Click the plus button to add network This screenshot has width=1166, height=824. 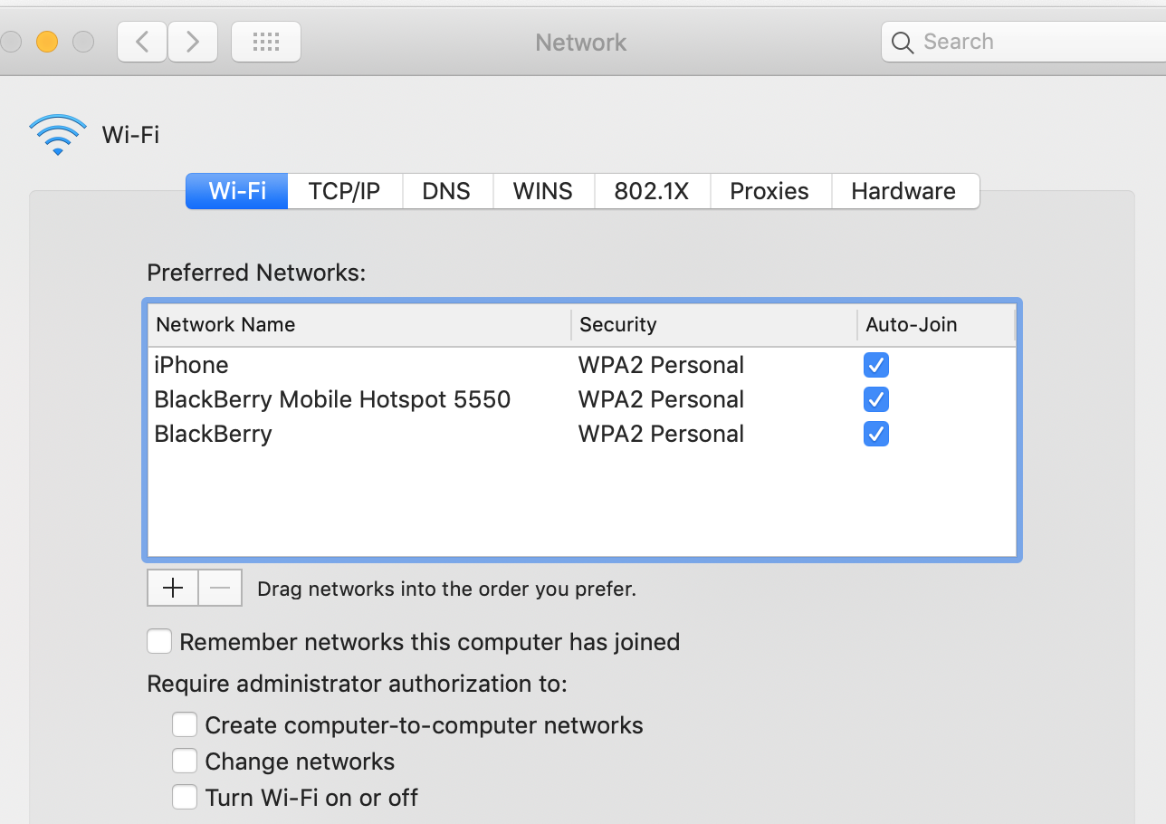[172, 589]
